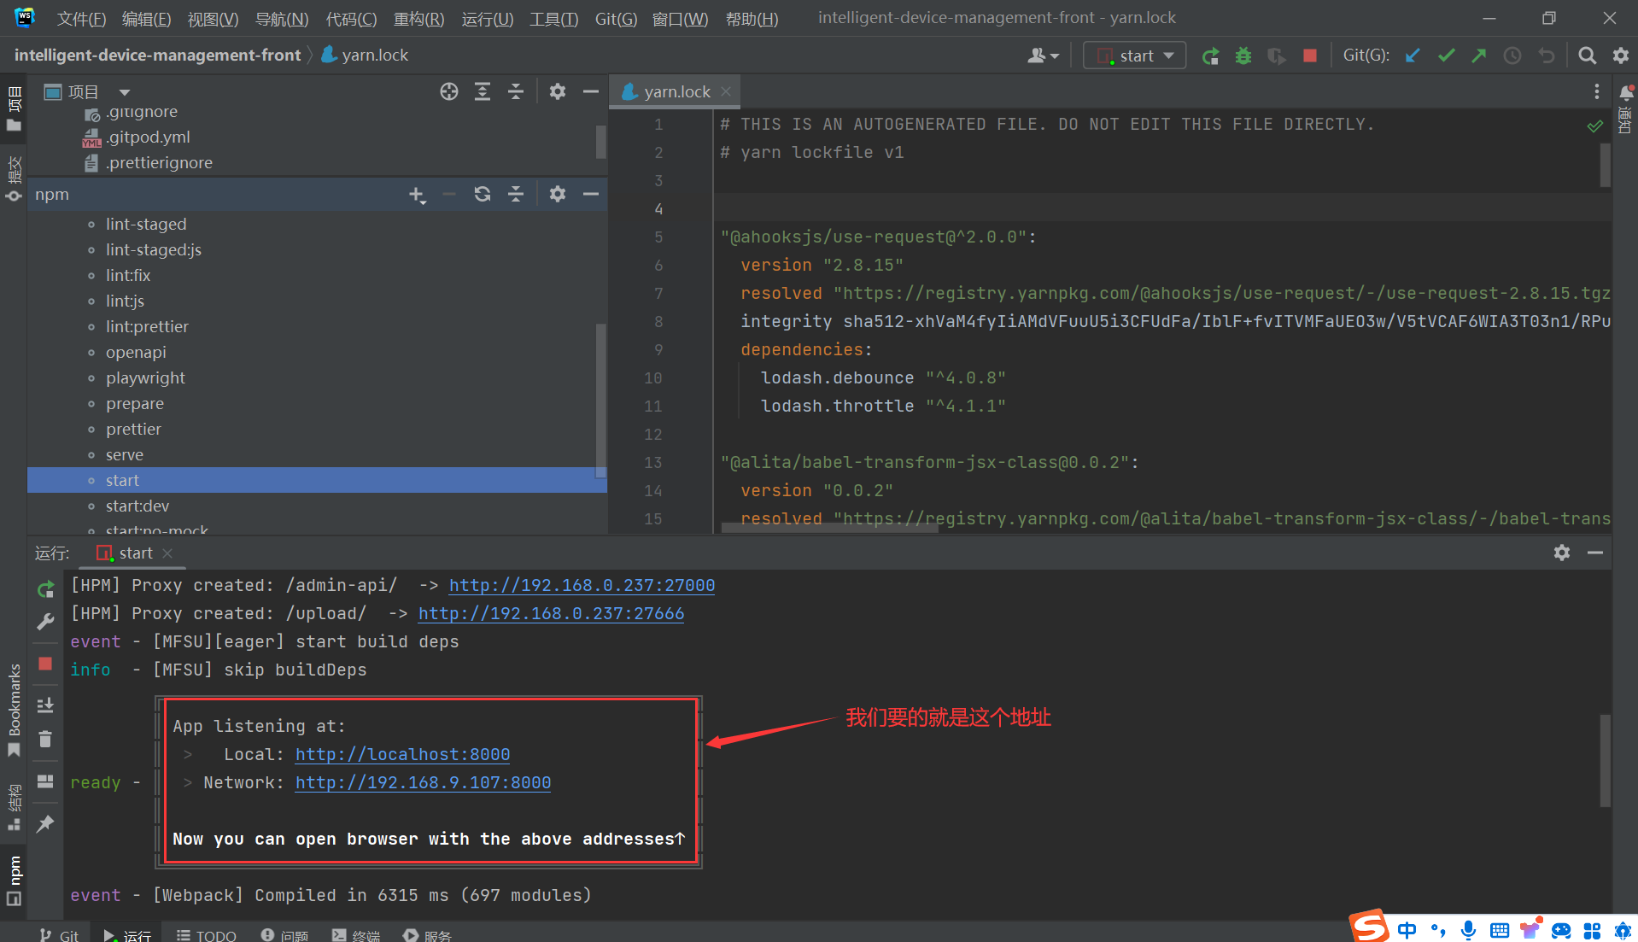The width and height of the screenshot is (1638, 942).
Task: Click Git push arrow icon
Action: 1479,56
